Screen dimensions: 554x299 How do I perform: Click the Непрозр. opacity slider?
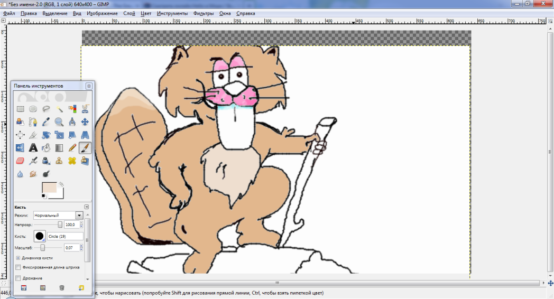[x=48, y=225]
